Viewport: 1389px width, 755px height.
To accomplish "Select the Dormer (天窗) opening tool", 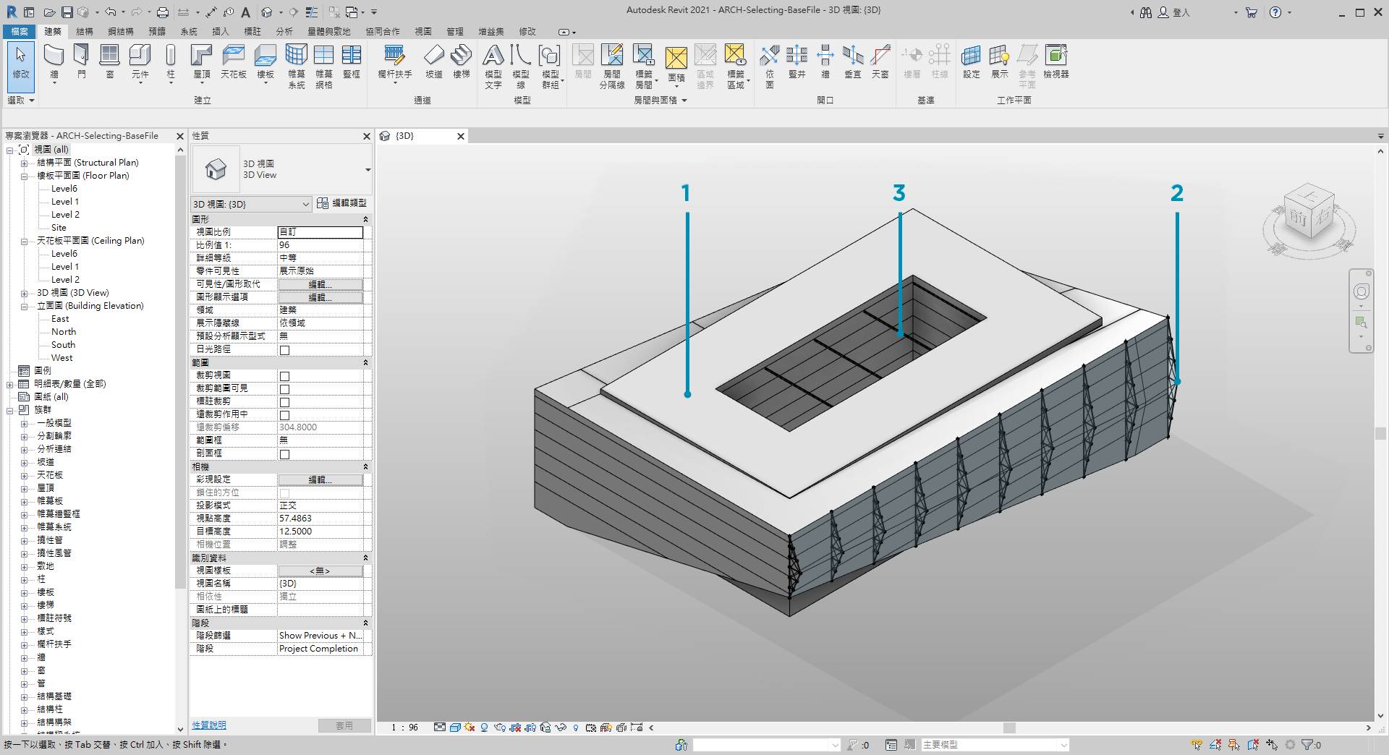I will [x=880, y=61].
